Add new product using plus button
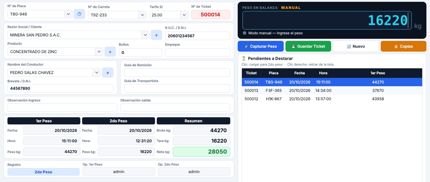The height and width of the screenshot is (182, 430). click(110, 52)
